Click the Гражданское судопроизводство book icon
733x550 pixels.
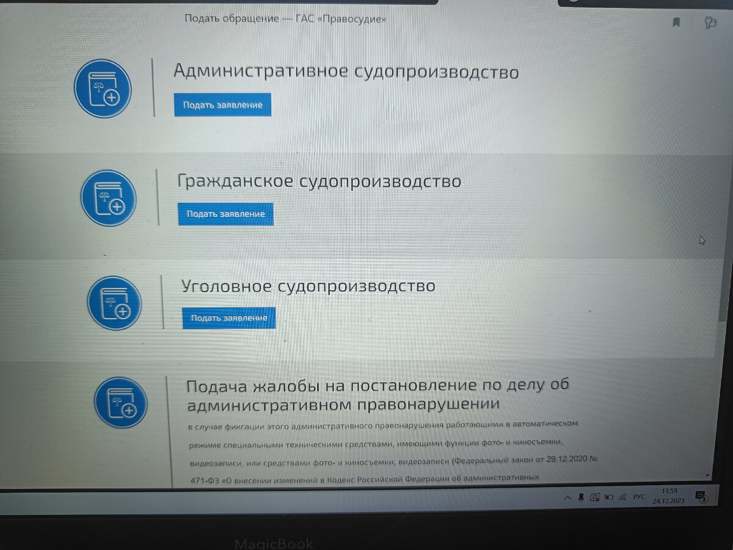point(109,198)
